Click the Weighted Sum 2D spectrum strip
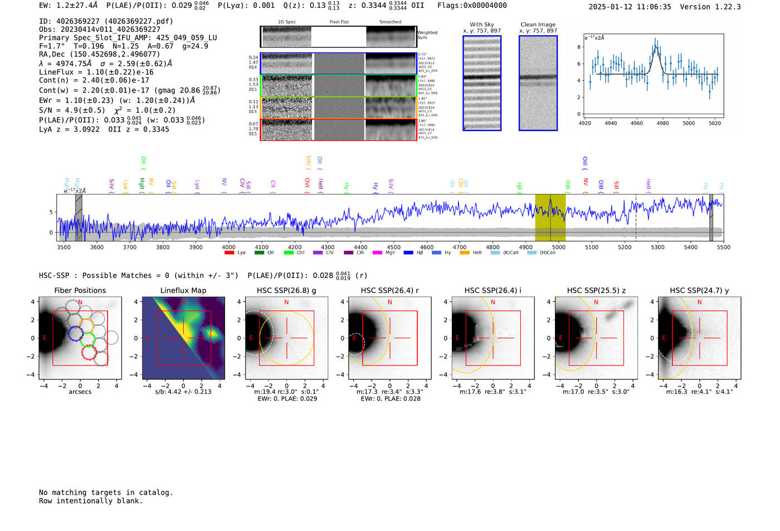The width and height of the screenshot is (780, 531). point(339,37)
